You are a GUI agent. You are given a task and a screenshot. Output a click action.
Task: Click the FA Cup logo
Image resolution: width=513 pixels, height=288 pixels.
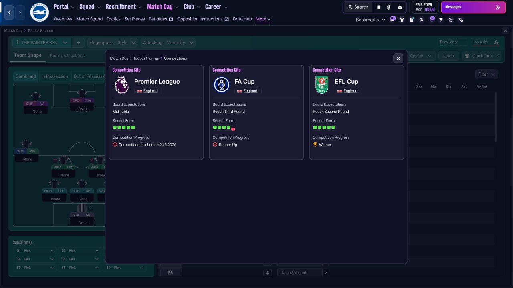(x=222, y=85)
